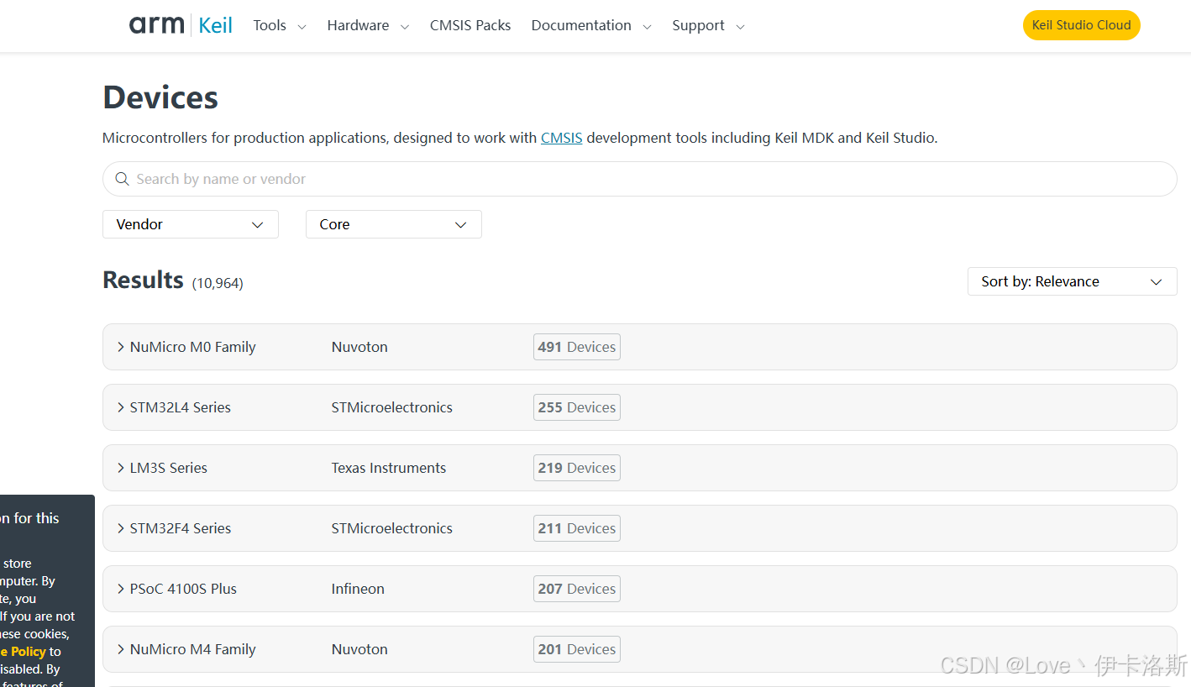Open the Core filter dropdown
The width and height of the screenshot is (1191, 687).
394,224
